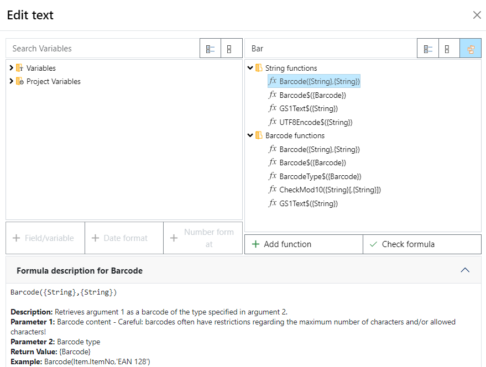The height and width of the screenshot is (367, 486).
Task: Collapse the Barcode functions group arrow
Action: tap(250, 135)
